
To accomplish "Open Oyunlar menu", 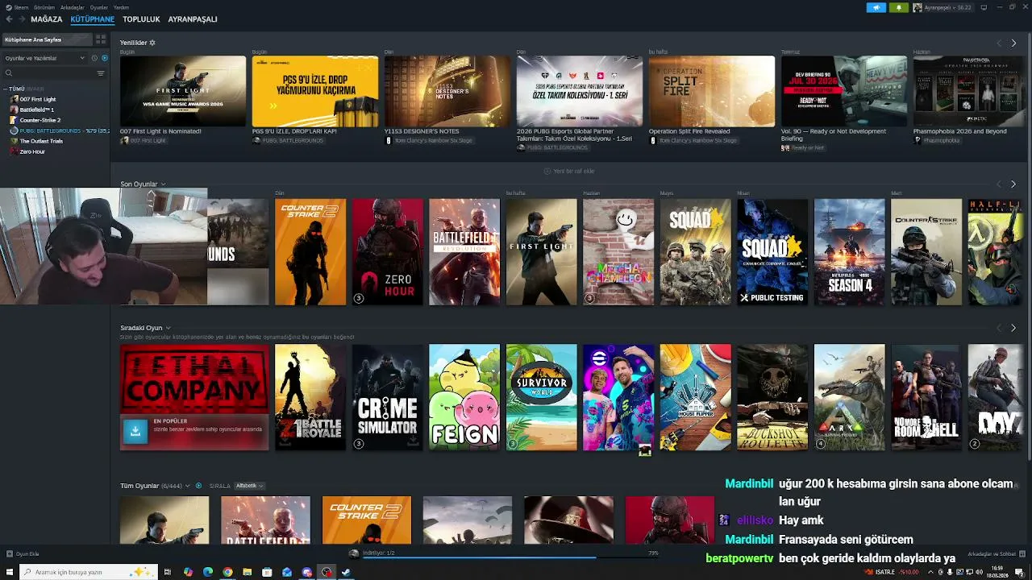I will [x=99, y=7].
